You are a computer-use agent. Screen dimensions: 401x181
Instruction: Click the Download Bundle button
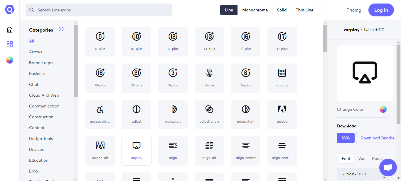coord(376,138)
